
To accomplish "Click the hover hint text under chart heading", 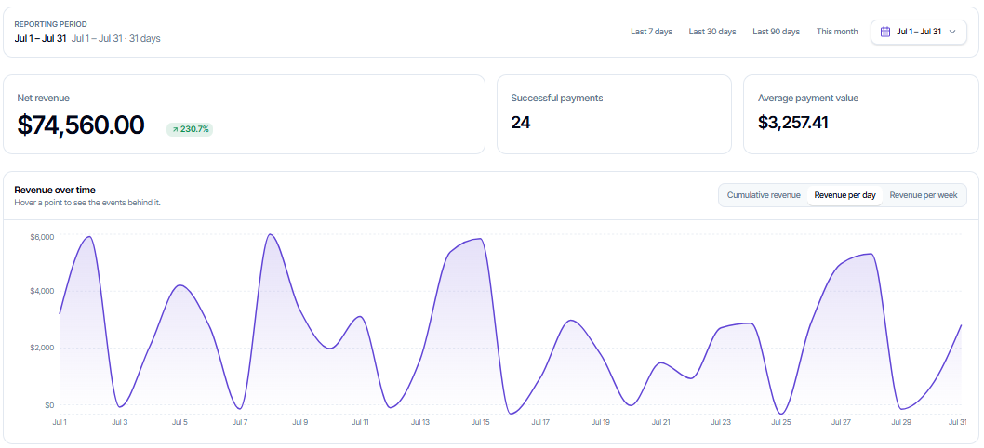I will click(87, 203).
